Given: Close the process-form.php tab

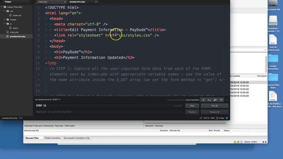Looking at the screenshot, I should pos(96,2).
